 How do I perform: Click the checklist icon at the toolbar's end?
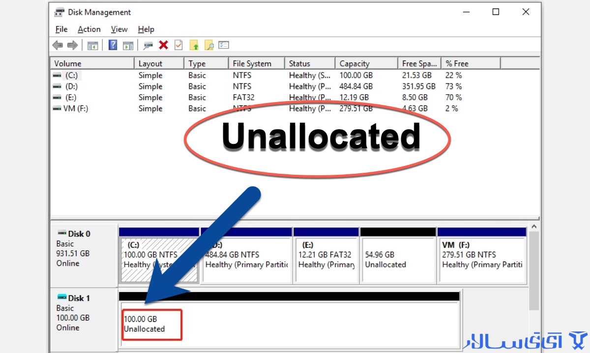(224, 45)
